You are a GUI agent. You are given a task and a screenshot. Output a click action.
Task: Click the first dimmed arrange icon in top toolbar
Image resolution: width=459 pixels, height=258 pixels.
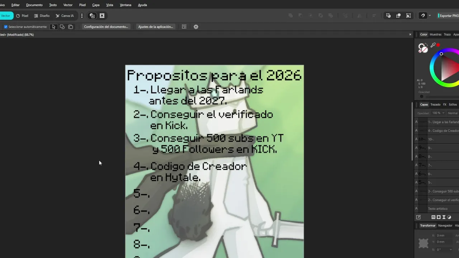pos(290,16)
